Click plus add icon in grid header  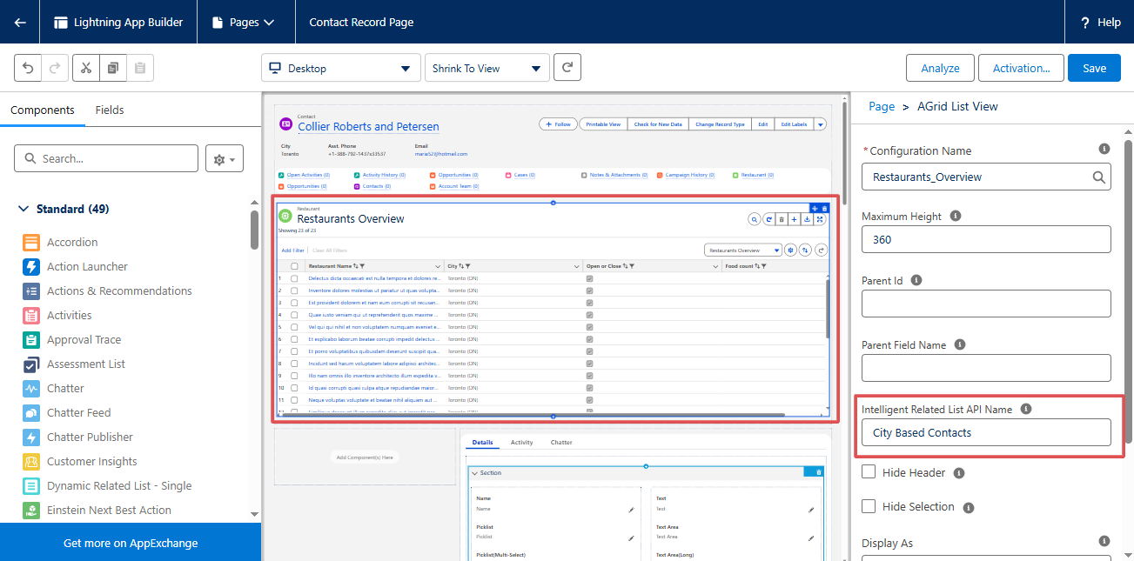795,219
